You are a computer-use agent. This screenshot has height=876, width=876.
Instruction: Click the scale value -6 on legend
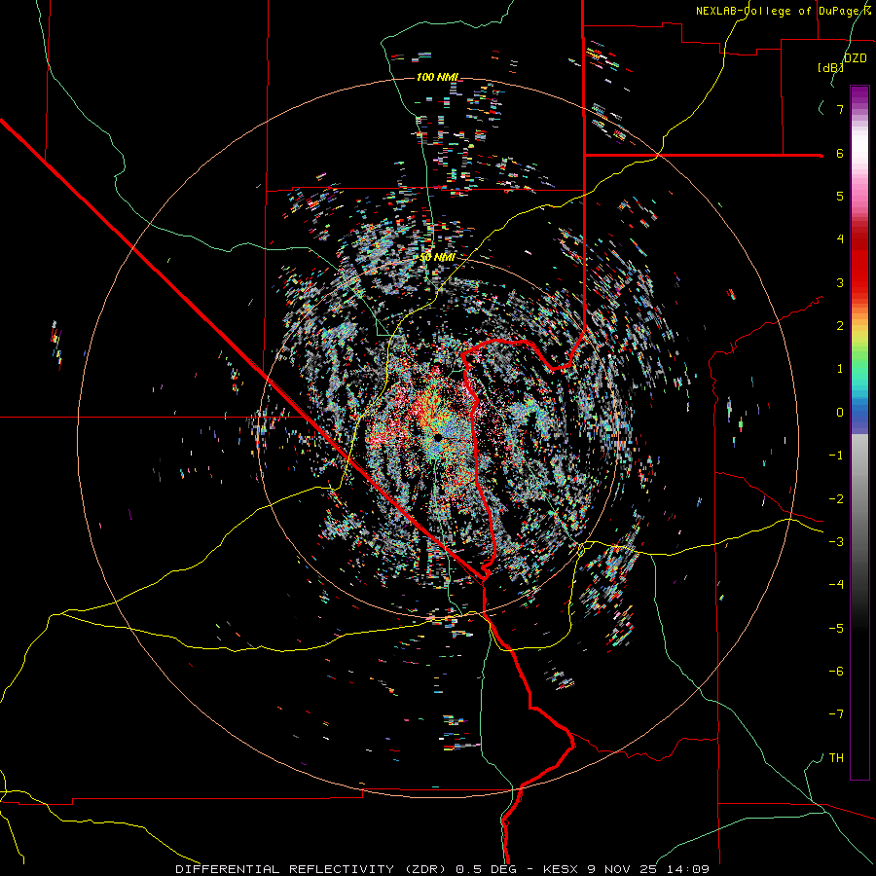click(x=836, y=672)
